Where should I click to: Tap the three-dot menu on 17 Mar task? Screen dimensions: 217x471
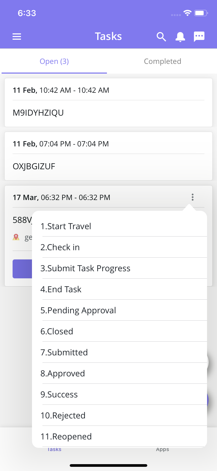pos(193,197)
